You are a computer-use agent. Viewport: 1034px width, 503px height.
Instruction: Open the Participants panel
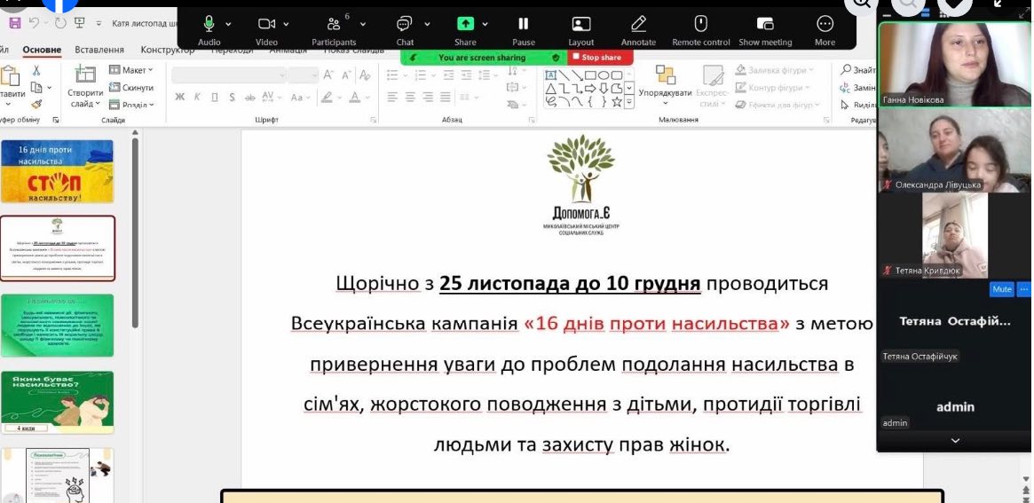(x=333, y=24)
